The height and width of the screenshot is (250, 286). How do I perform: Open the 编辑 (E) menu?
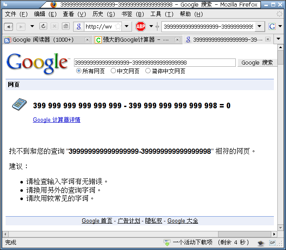45,14
